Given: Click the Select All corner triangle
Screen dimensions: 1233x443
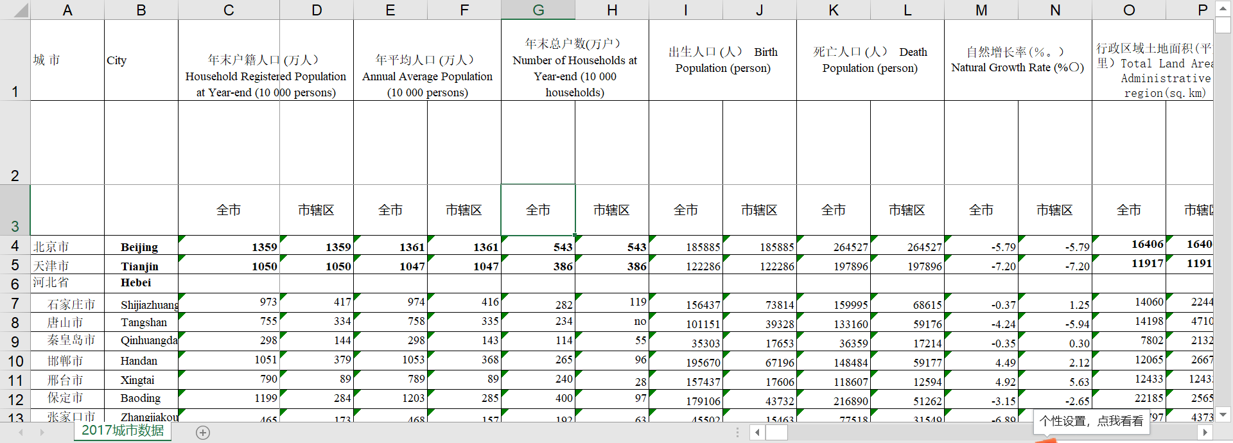Looking at the screenshot, I should pyautogui.click(x=21, y=10).
